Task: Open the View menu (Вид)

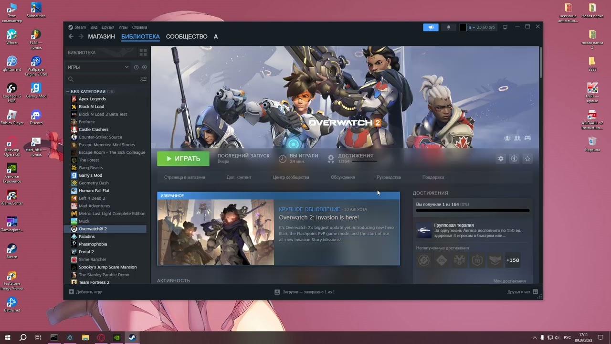Action: [x=94, y=27]
